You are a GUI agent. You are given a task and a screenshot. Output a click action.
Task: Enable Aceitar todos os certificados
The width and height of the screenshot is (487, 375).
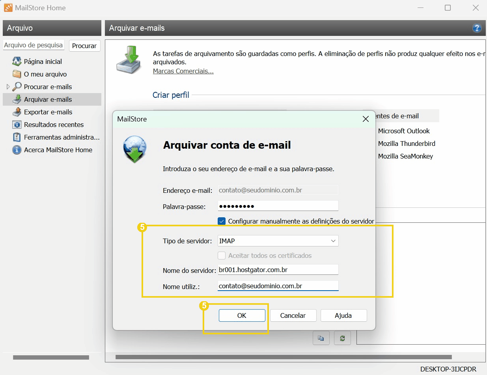(221, 255)
